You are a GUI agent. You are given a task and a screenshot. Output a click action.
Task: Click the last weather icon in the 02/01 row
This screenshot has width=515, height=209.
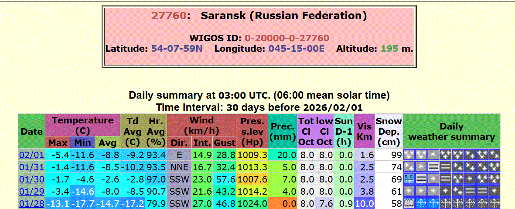[494, 155]
